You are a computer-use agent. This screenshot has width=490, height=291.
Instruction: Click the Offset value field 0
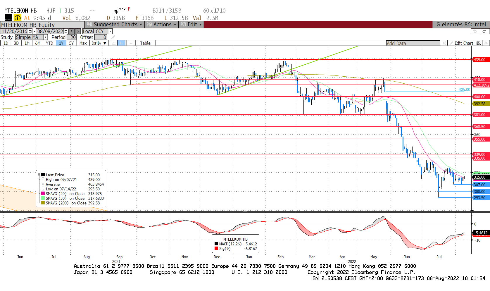click(101, 37)
